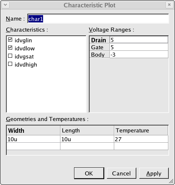
Task: Select the Drain row header
Action: 99,40
